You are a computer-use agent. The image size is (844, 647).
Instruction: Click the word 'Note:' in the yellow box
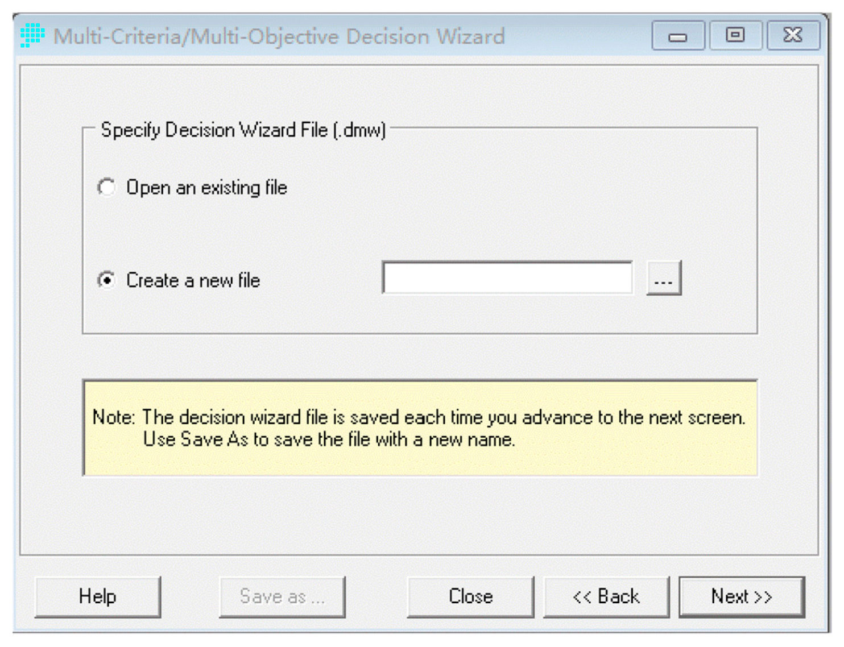point(113,417)
